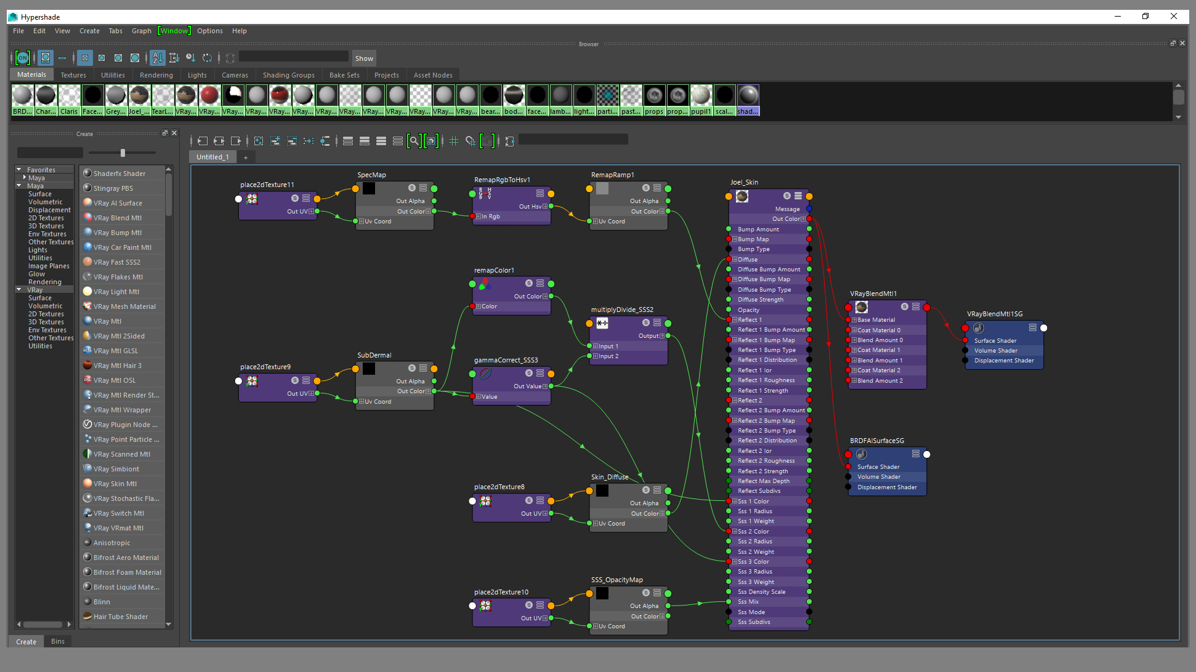Expand Diffuse attribute on Joel_Skin
The image size is (1196, 672).
pos(735,260)
